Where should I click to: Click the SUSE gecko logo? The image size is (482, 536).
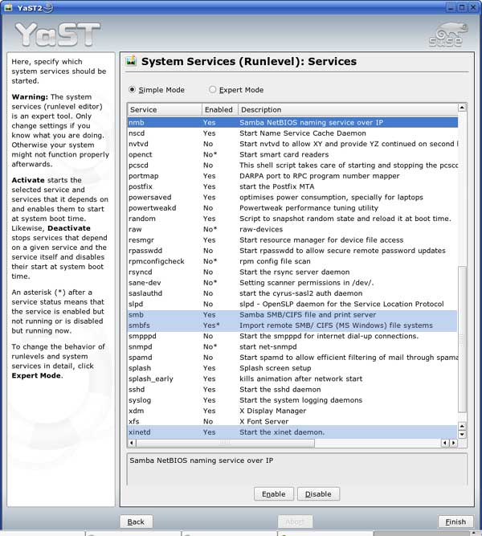[x=448, y=35]
